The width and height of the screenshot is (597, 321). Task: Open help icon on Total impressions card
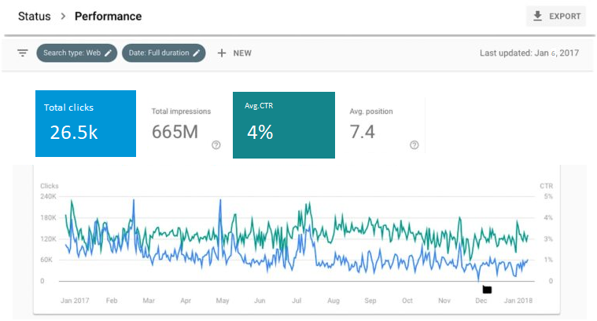(x=216, y=144)
